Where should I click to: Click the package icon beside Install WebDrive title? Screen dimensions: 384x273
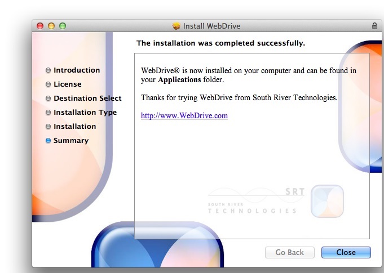tap(176, 26)
